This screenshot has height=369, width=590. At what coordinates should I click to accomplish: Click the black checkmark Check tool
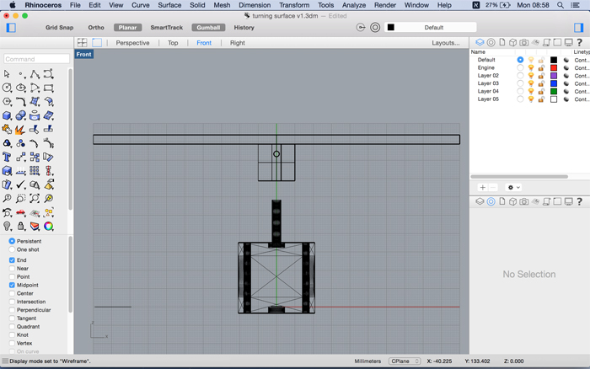click(21, 184)
